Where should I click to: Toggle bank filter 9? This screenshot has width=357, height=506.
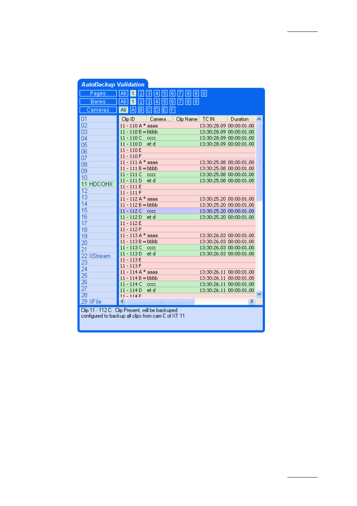(196, 102)
